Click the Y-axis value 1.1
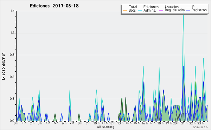Image resolution: width=211 pixels, height=130 pixels. tap(12, 33)
